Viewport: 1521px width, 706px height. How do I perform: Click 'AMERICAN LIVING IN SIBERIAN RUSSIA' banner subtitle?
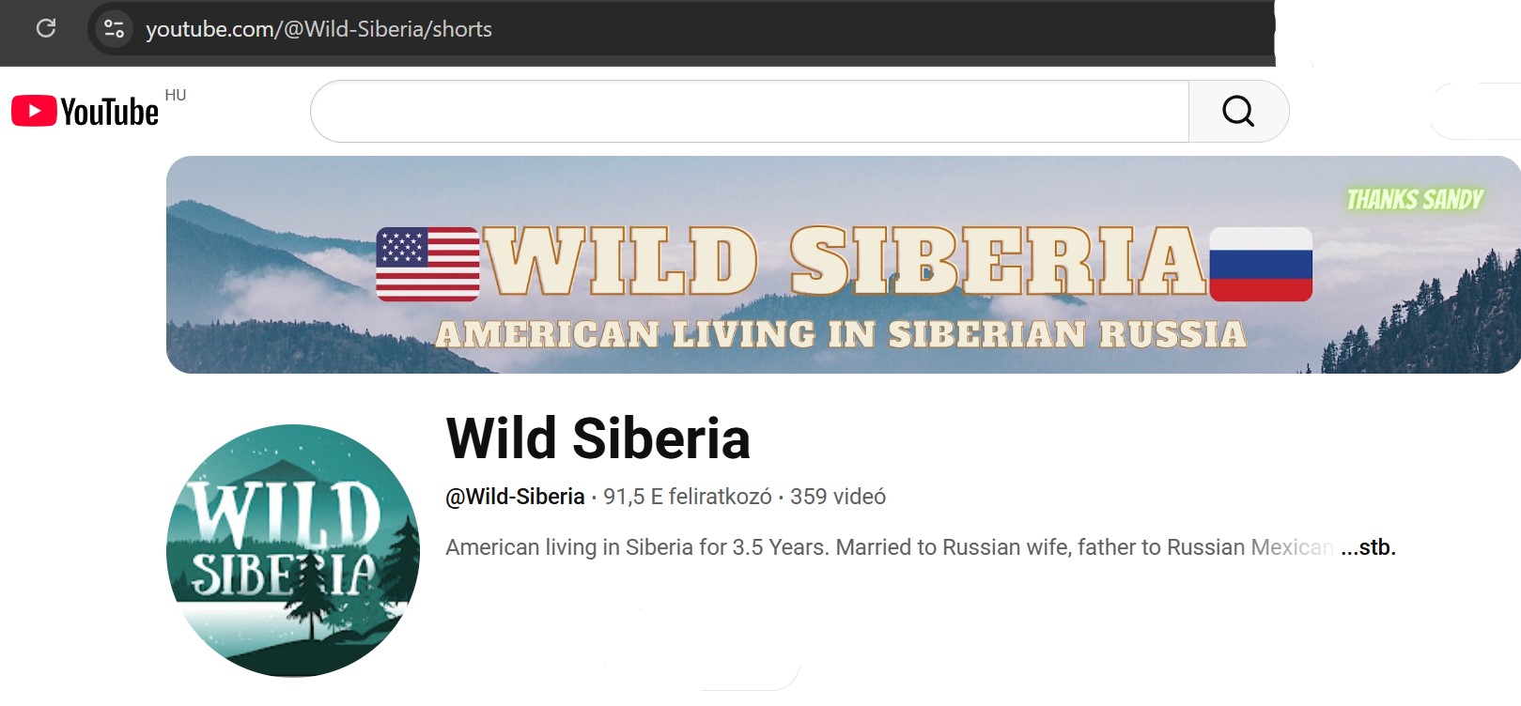point(841,334)
